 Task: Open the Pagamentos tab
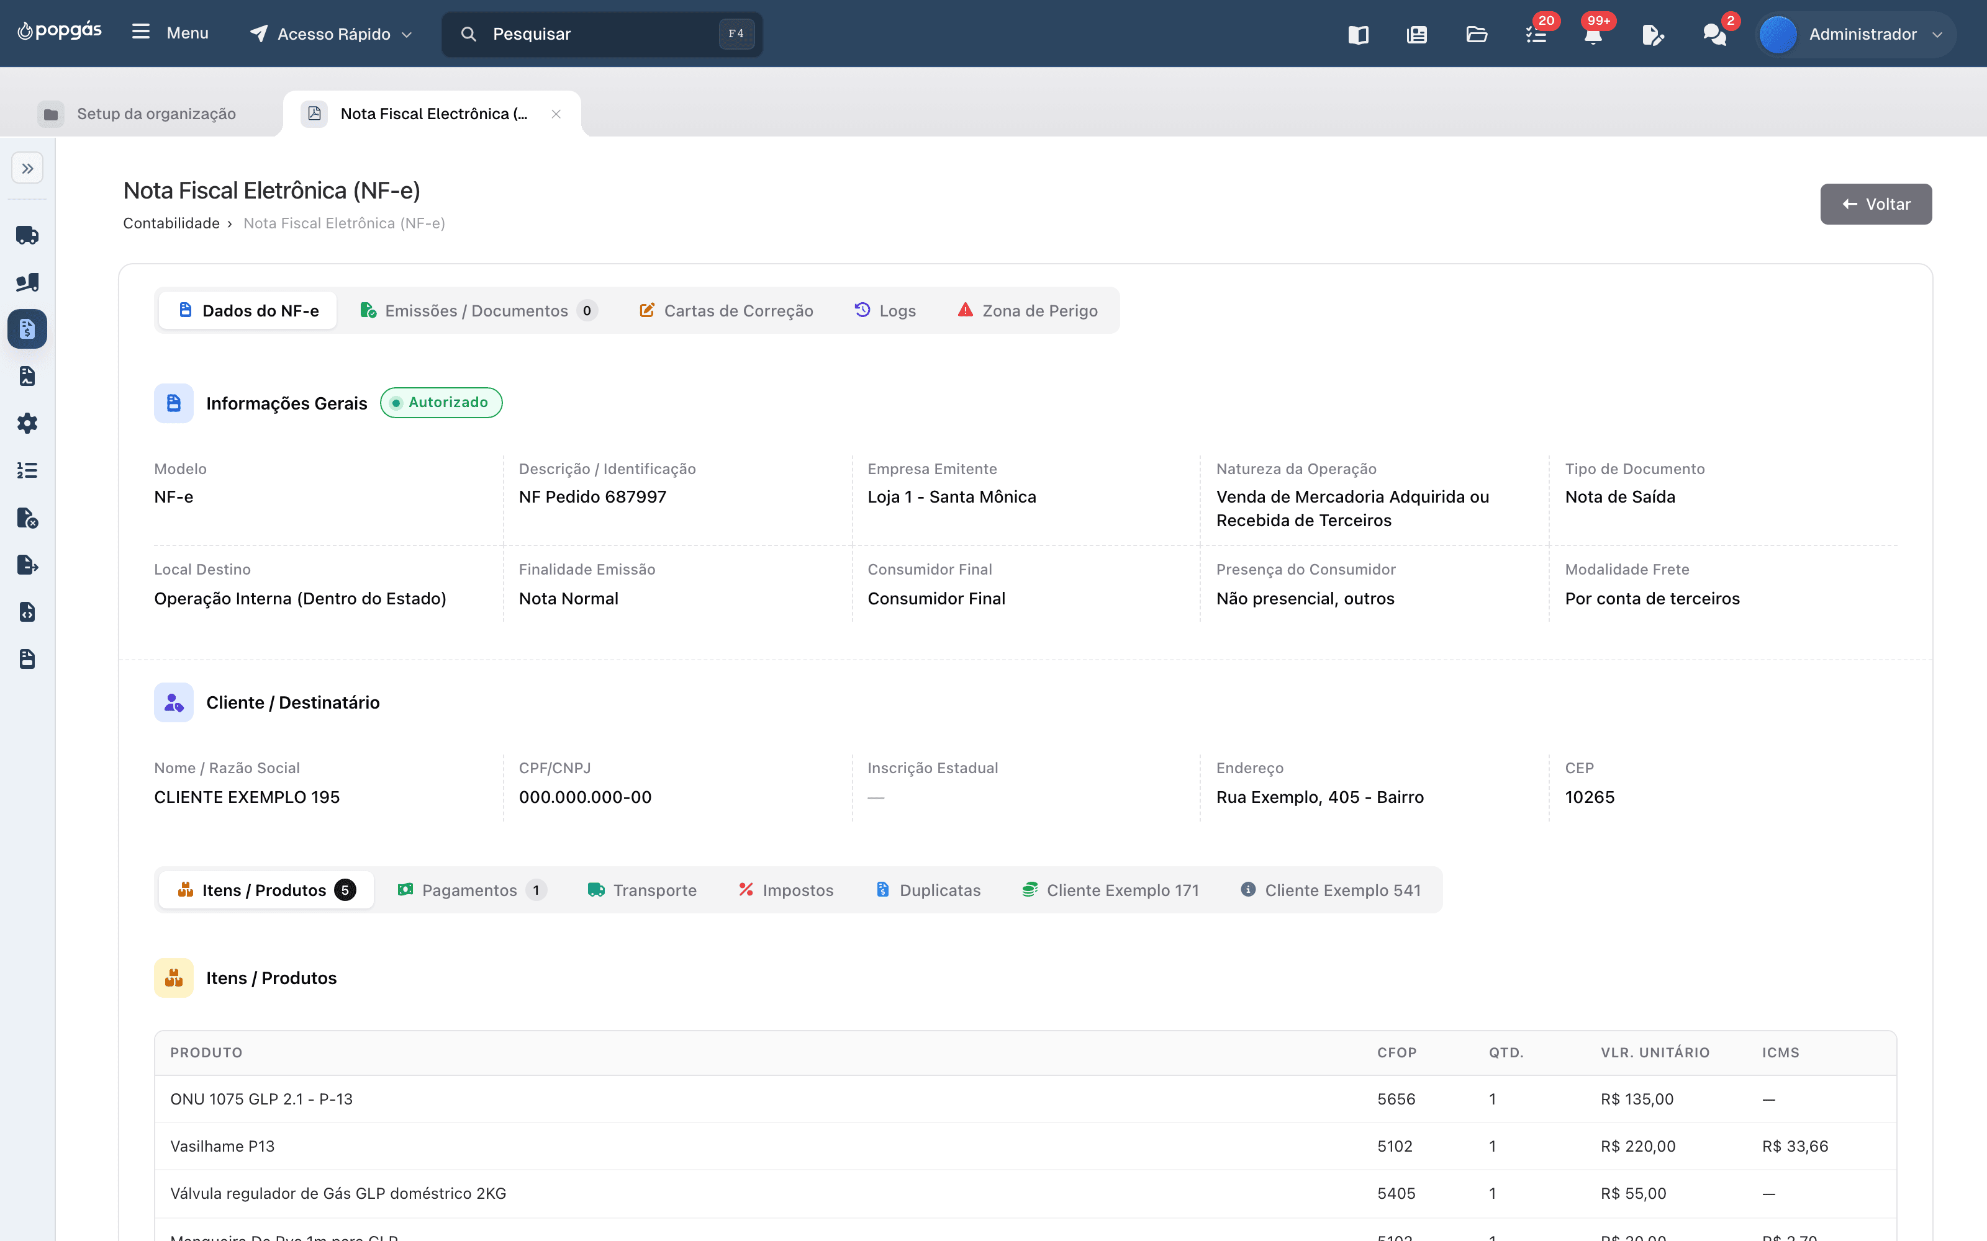pyautogui.click(x=472, y=890)
